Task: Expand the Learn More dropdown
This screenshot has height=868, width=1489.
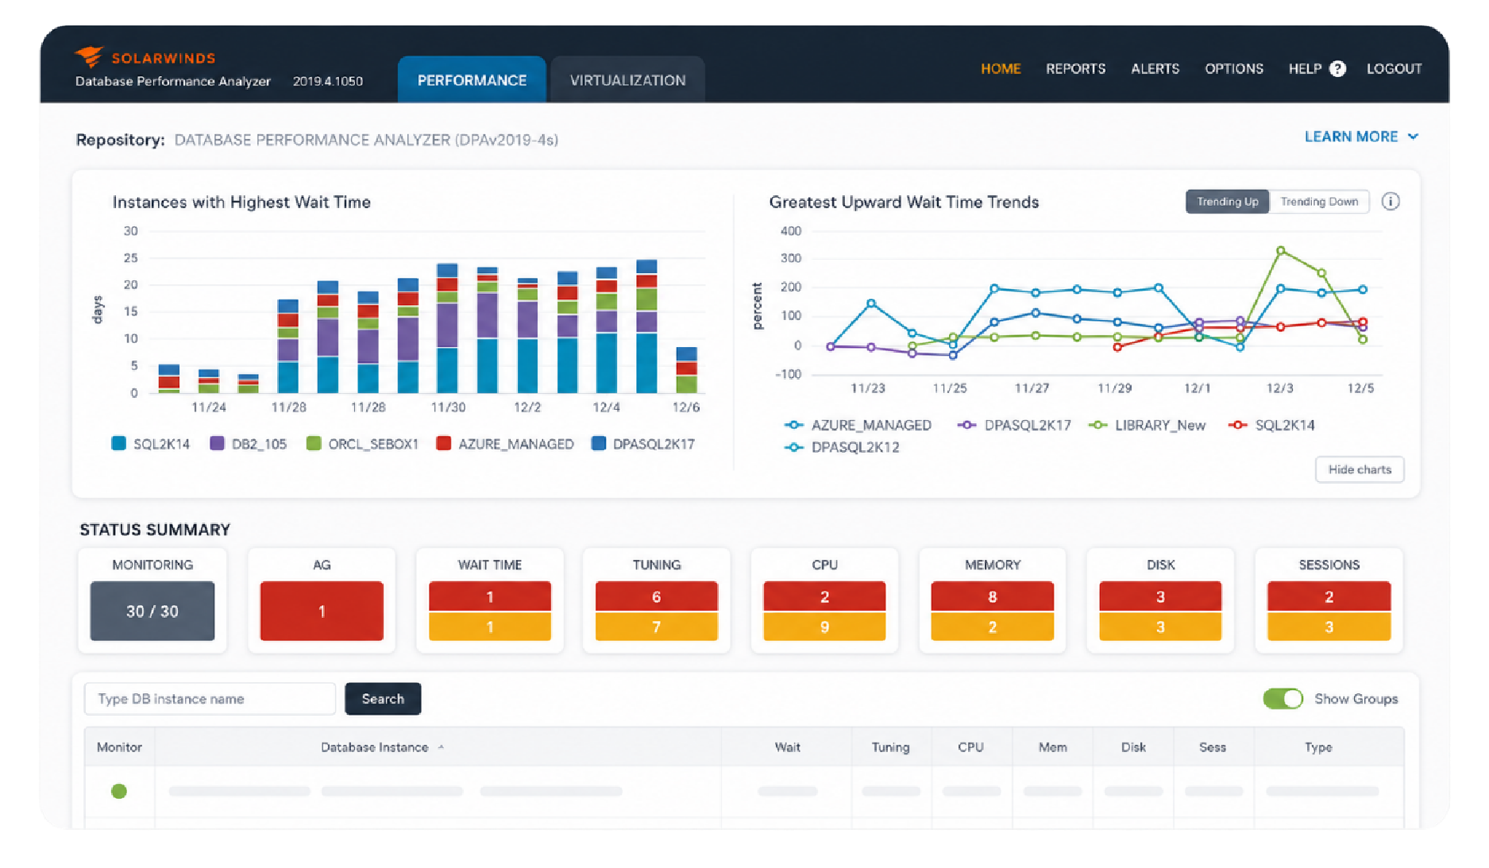Action: pyautogui.click(x=1361, y=137)
